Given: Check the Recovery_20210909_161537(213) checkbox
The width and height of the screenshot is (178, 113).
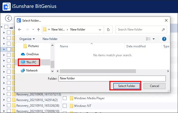Looking at the screenshot, I should [x=9, y=94].
